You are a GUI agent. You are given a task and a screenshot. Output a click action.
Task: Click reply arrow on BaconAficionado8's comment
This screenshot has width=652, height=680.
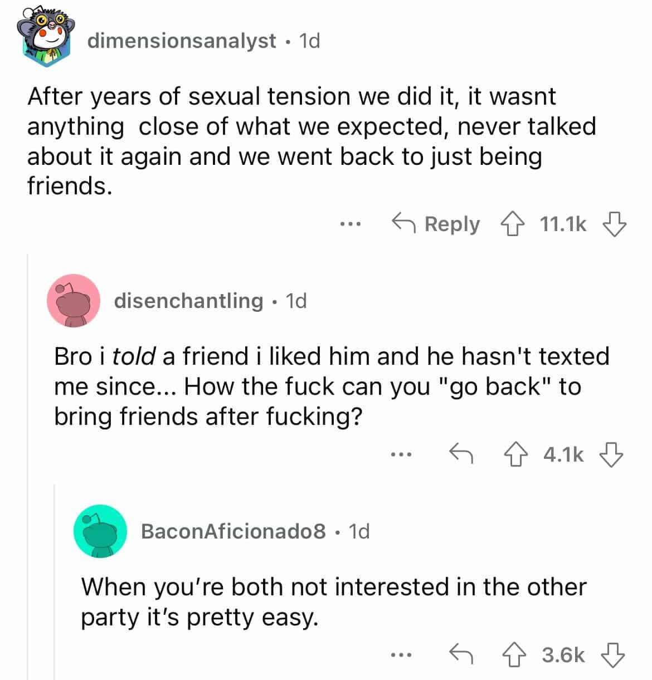coord(461,654)
